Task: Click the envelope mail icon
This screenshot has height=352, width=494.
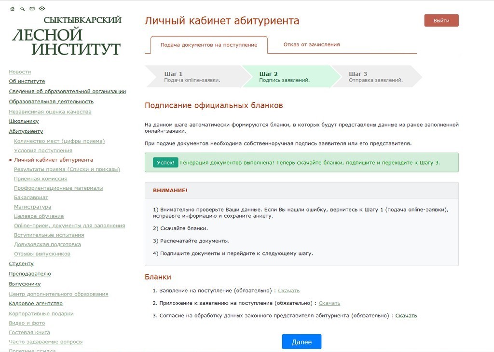Action: tap(32, 9)
